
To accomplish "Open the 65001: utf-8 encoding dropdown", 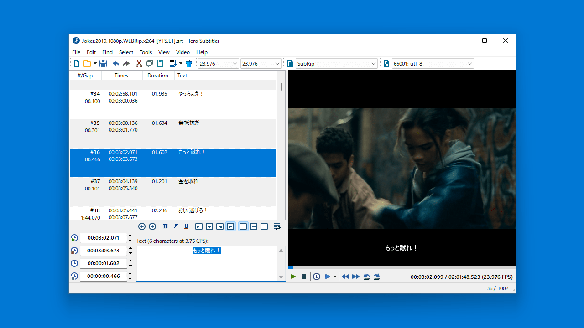I will pos(433,64).
